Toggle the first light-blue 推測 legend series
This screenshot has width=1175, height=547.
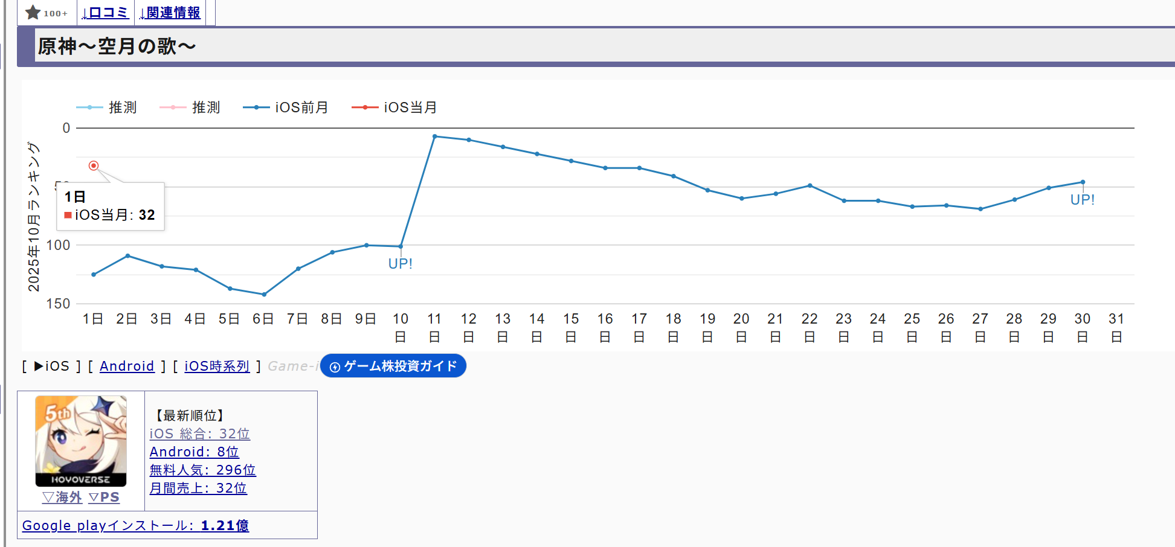click(x=106, y=107)
